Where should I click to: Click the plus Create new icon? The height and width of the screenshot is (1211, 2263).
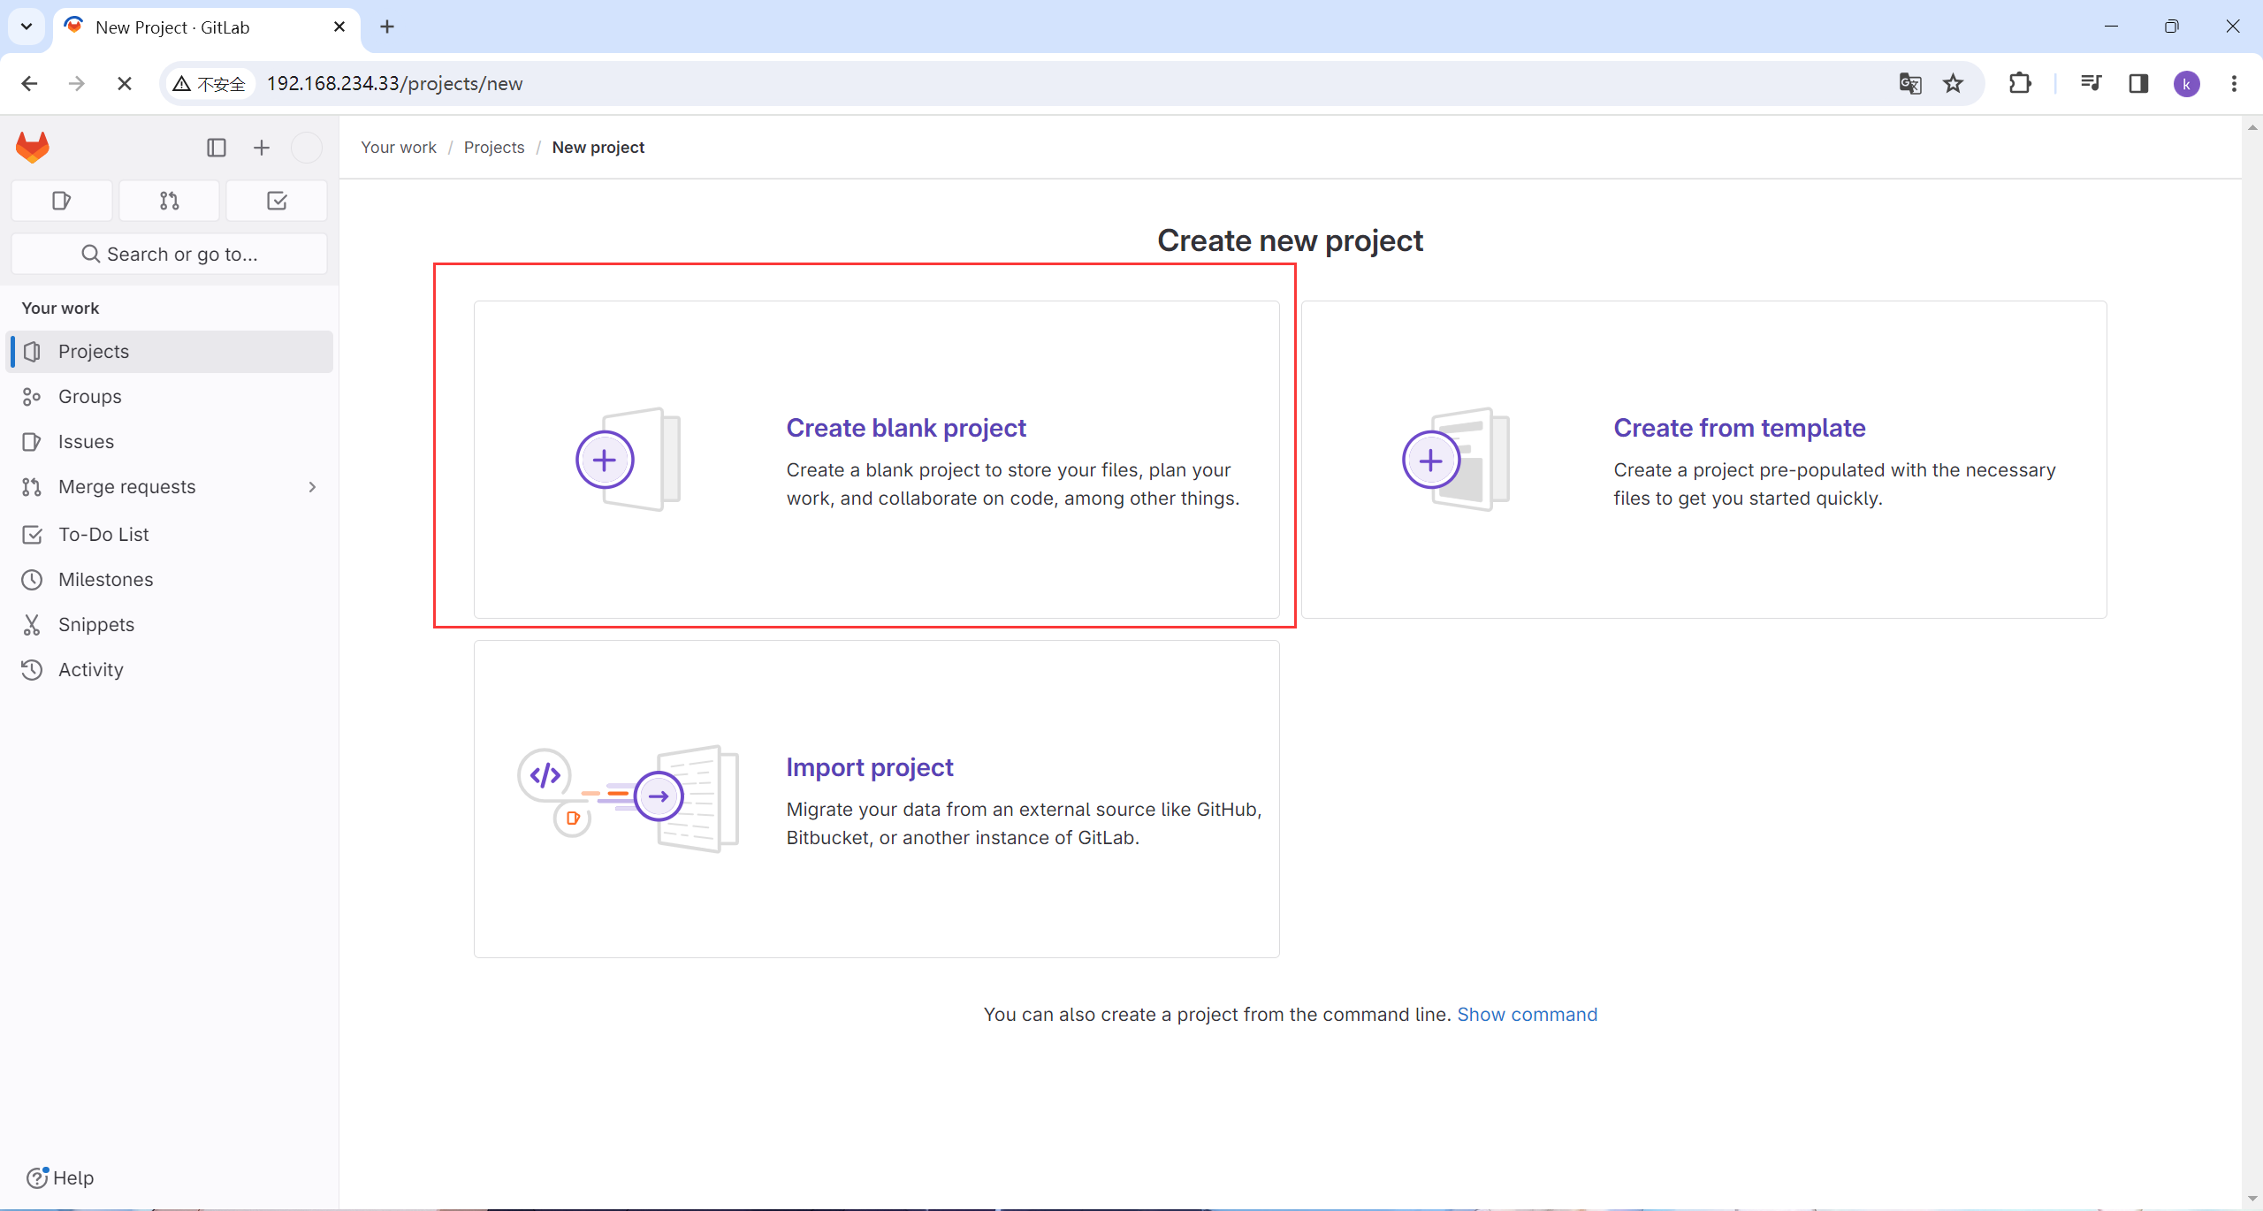[x=261, y=148]
